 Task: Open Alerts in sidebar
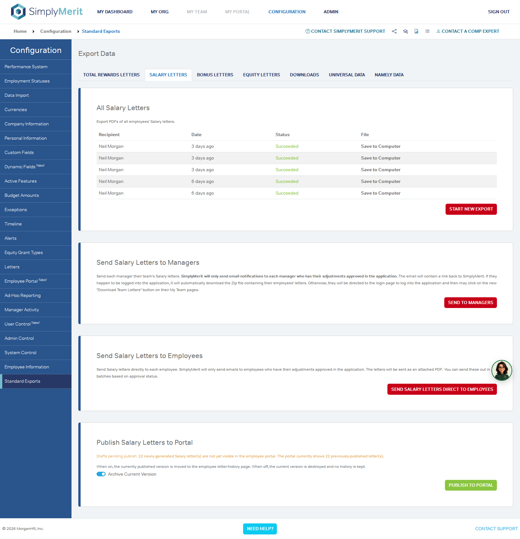point(36,238)
